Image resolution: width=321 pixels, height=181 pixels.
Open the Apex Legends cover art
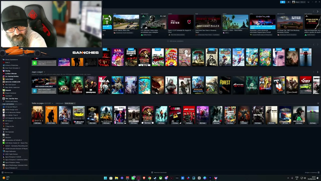(118, 85)
